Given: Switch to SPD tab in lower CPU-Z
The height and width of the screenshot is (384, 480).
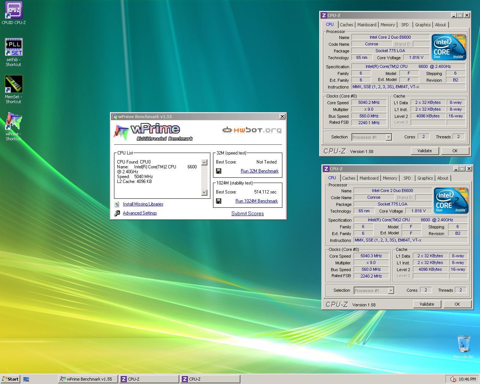Looking at the screenshot, I should (x=407, y=178).
